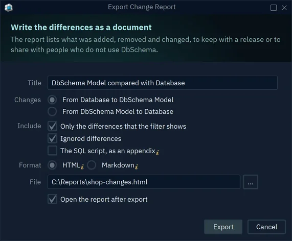Maximize the Export Change Report dialog
The height and width of the screenshot is (241, 292).
pos(274,8)
